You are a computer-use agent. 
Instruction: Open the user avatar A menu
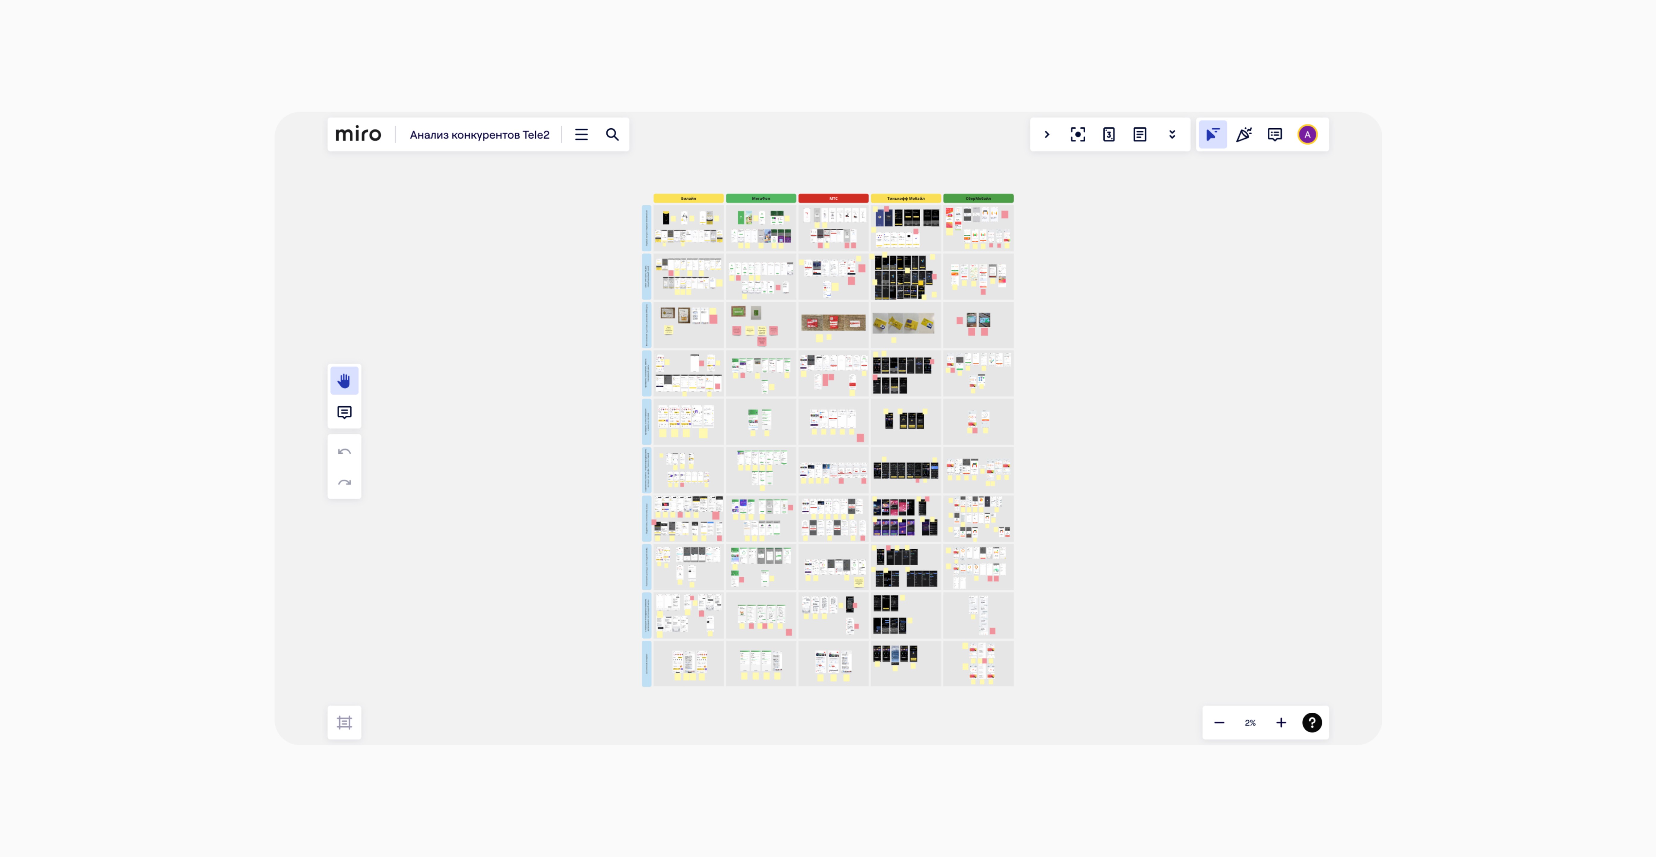pos(1307,135)
